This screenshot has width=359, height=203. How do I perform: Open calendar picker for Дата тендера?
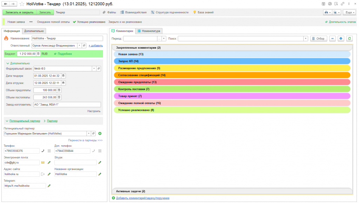click(x=63, y=76)
